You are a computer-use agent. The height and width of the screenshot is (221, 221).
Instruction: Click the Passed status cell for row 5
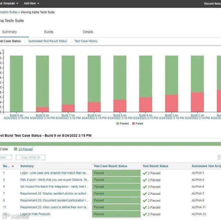pos(116,187)
